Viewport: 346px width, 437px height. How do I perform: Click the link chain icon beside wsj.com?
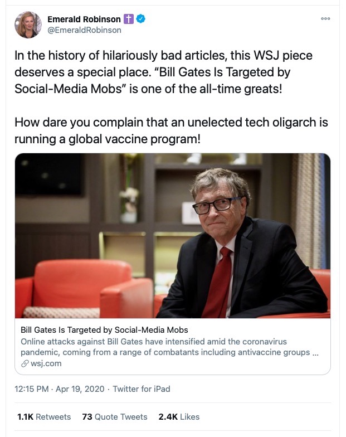(x=25, y=363)
